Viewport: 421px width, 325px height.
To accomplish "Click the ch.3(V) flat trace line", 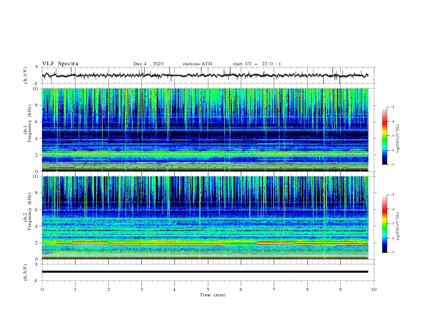I will click(205, 272).
